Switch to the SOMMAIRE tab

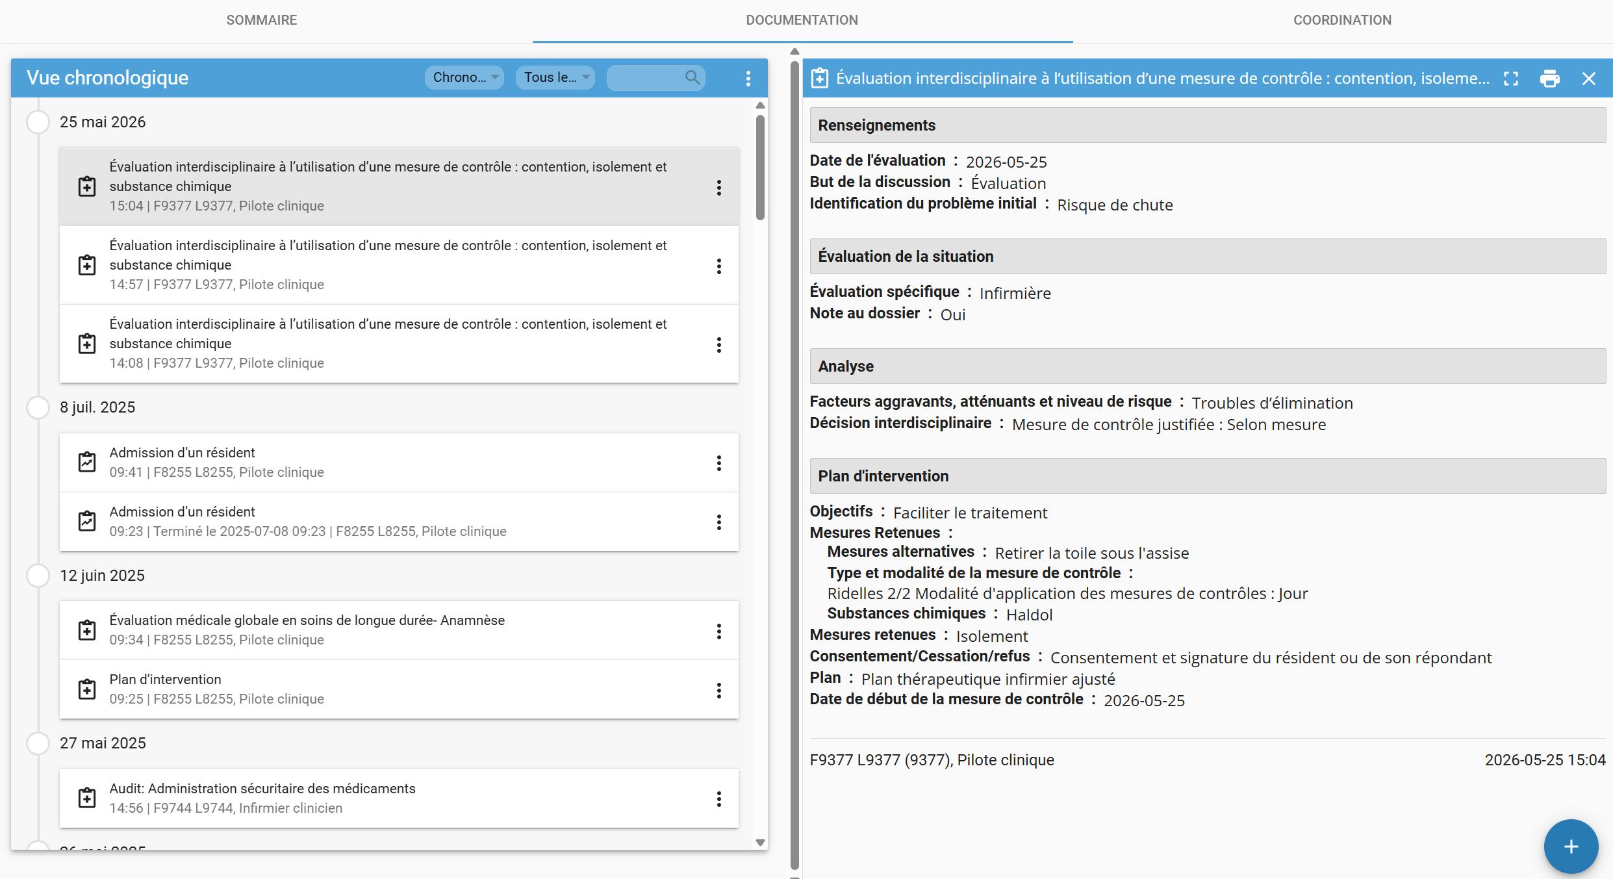pyautogui.click(x=262, y=20)
